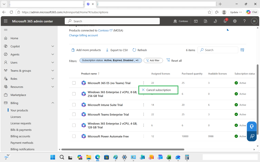Select checkbox for Microsoft Intune Suite Trial
260x162 pixels.
tap(74, 105)
